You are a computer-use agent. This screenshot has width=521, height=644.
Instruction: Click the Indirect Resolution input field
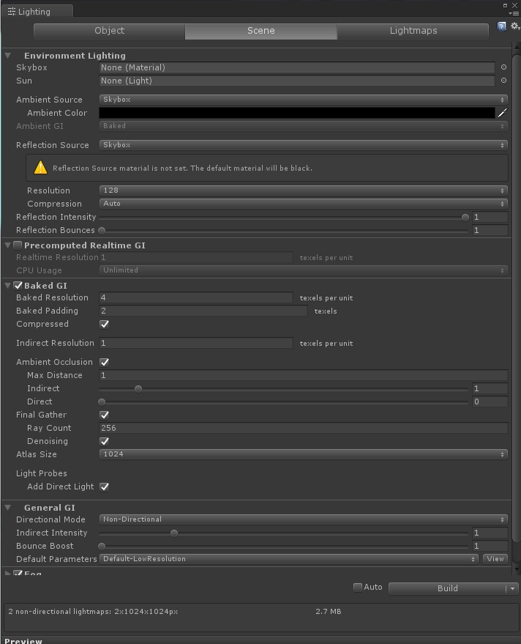[195, 343]
